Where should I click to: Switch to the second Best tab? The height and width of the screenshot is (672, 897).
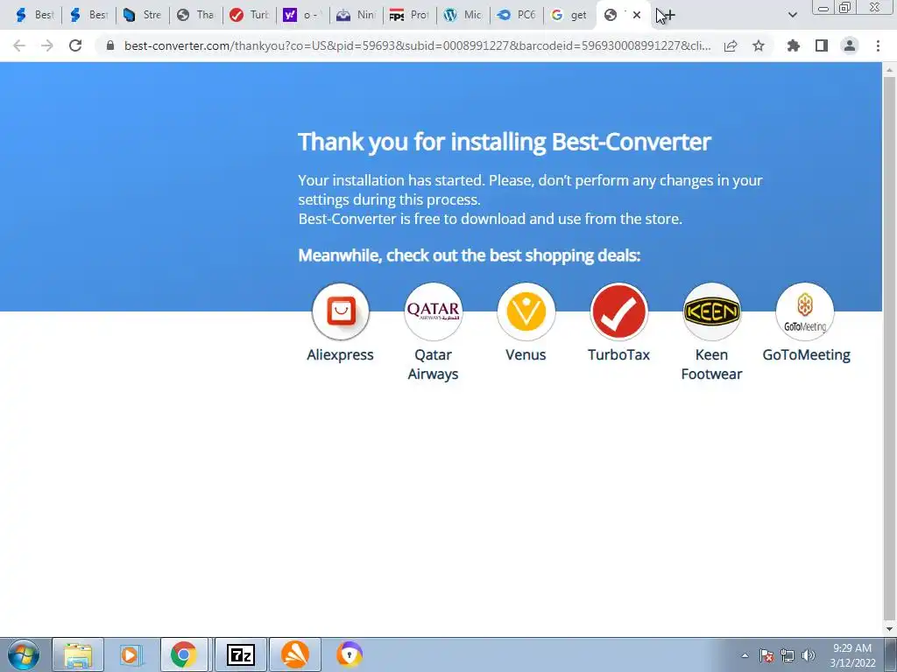point(88,15)
